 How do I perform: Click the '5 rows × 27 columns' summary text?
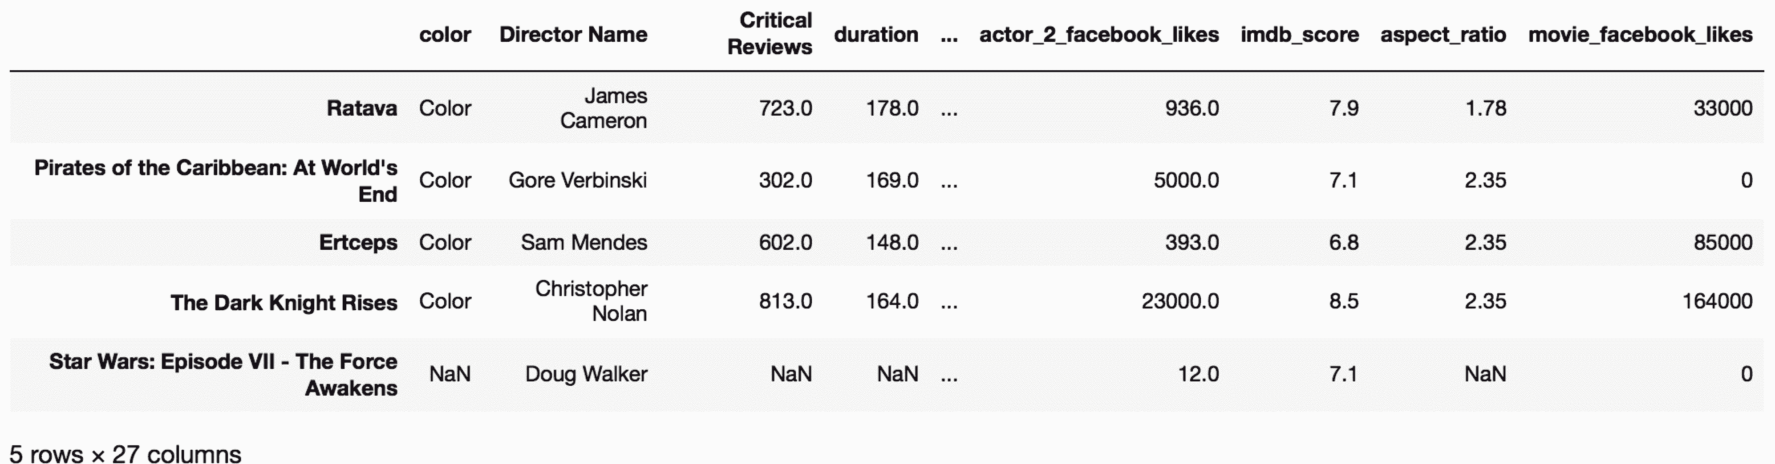(126, 454)
